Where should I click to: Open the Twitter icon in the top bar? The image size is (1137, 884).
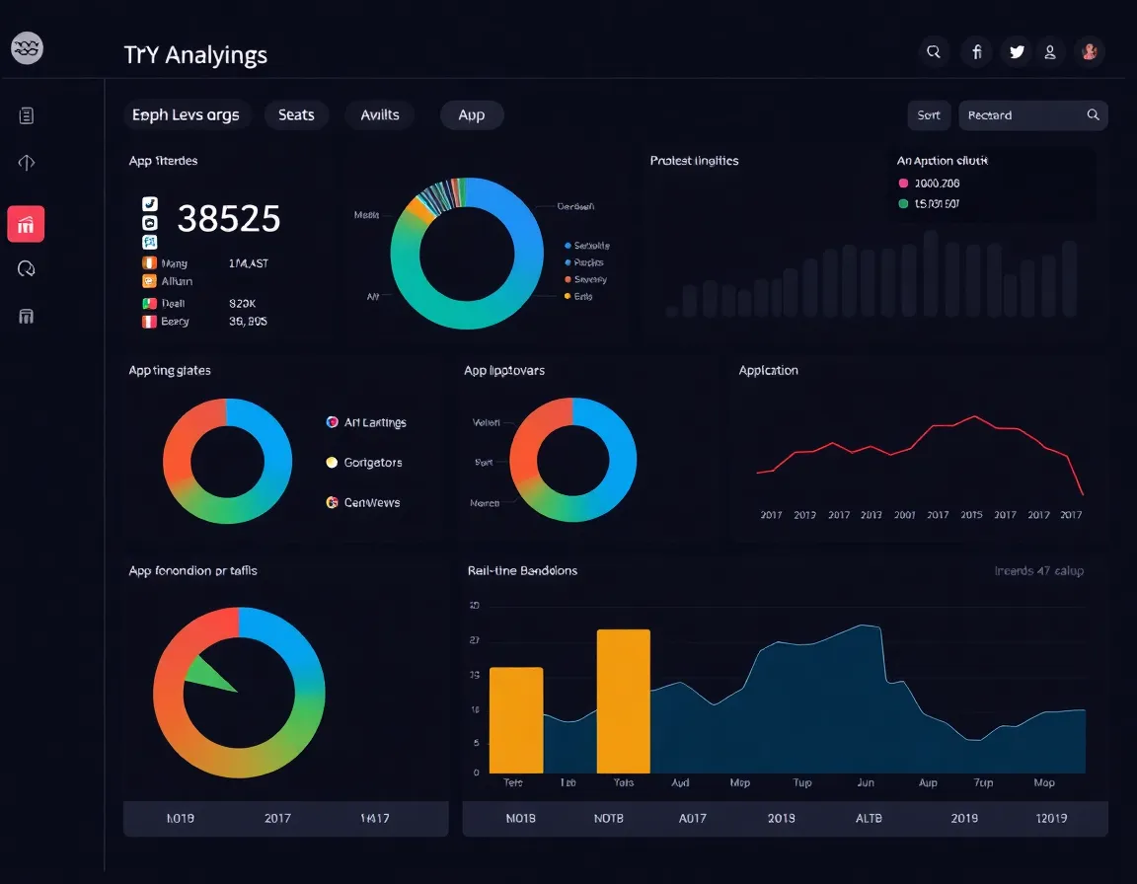[1017, 50]
